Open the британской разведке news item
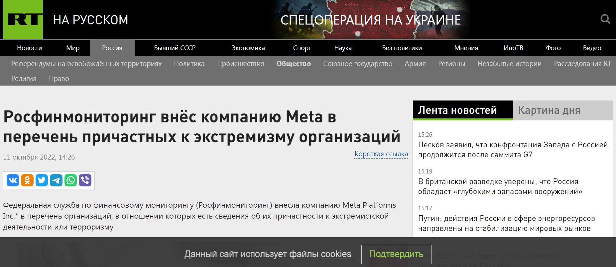 500,186
